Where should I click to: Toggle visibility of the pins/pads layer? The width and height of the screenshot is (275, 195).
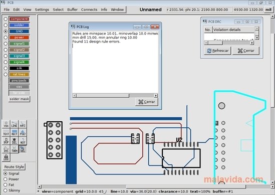pyautogui.click(x=19, y=80)
